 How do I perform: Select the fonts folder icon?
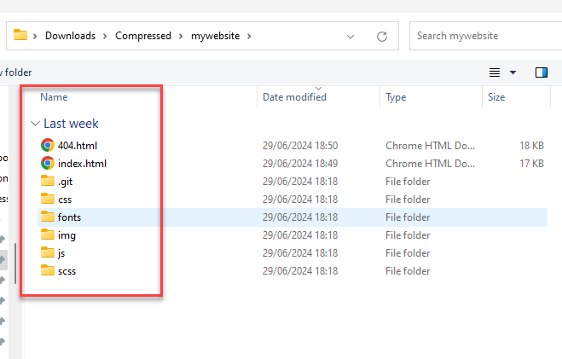[47, 217]
